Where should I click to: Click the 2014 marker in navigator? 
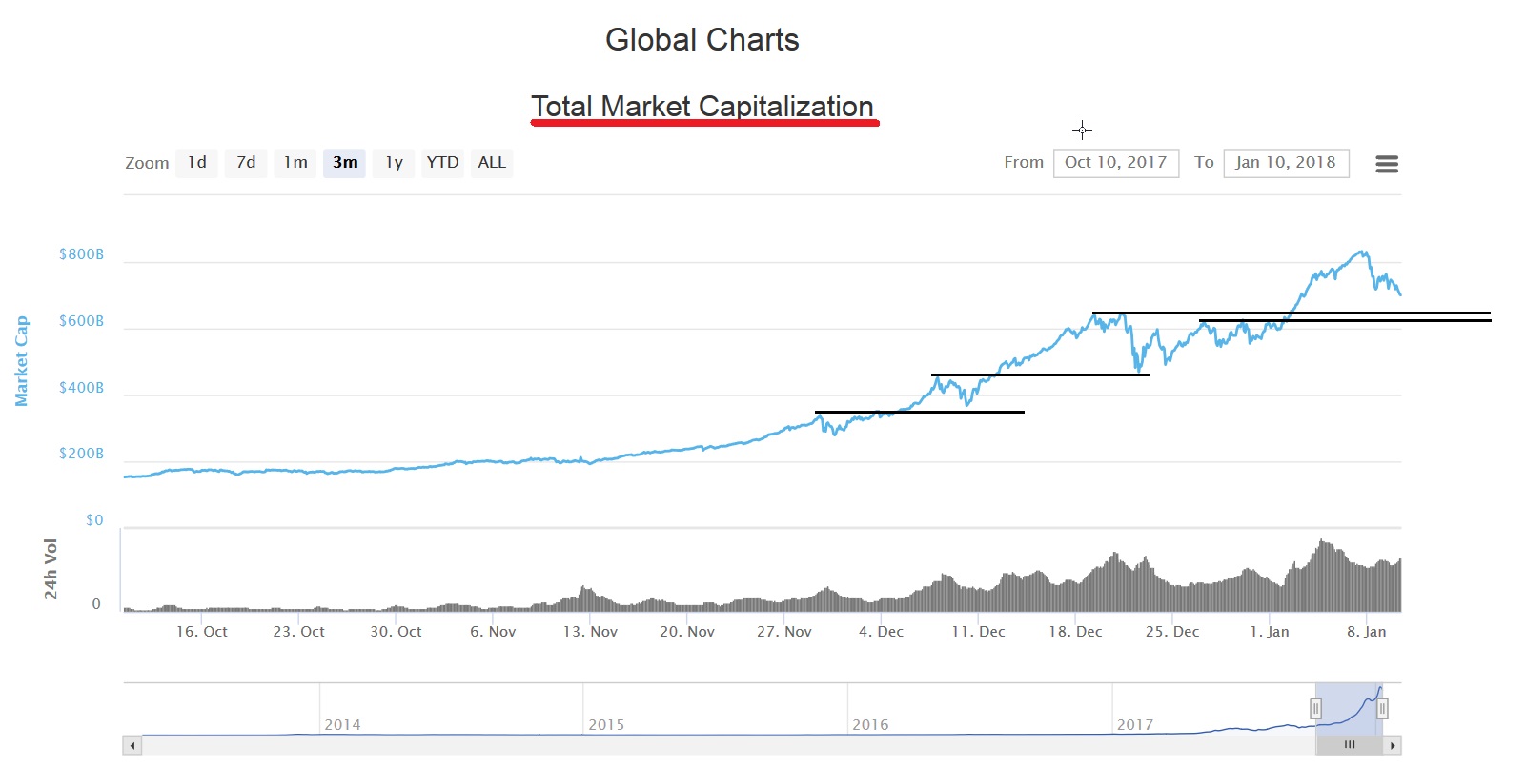[342, 725]
